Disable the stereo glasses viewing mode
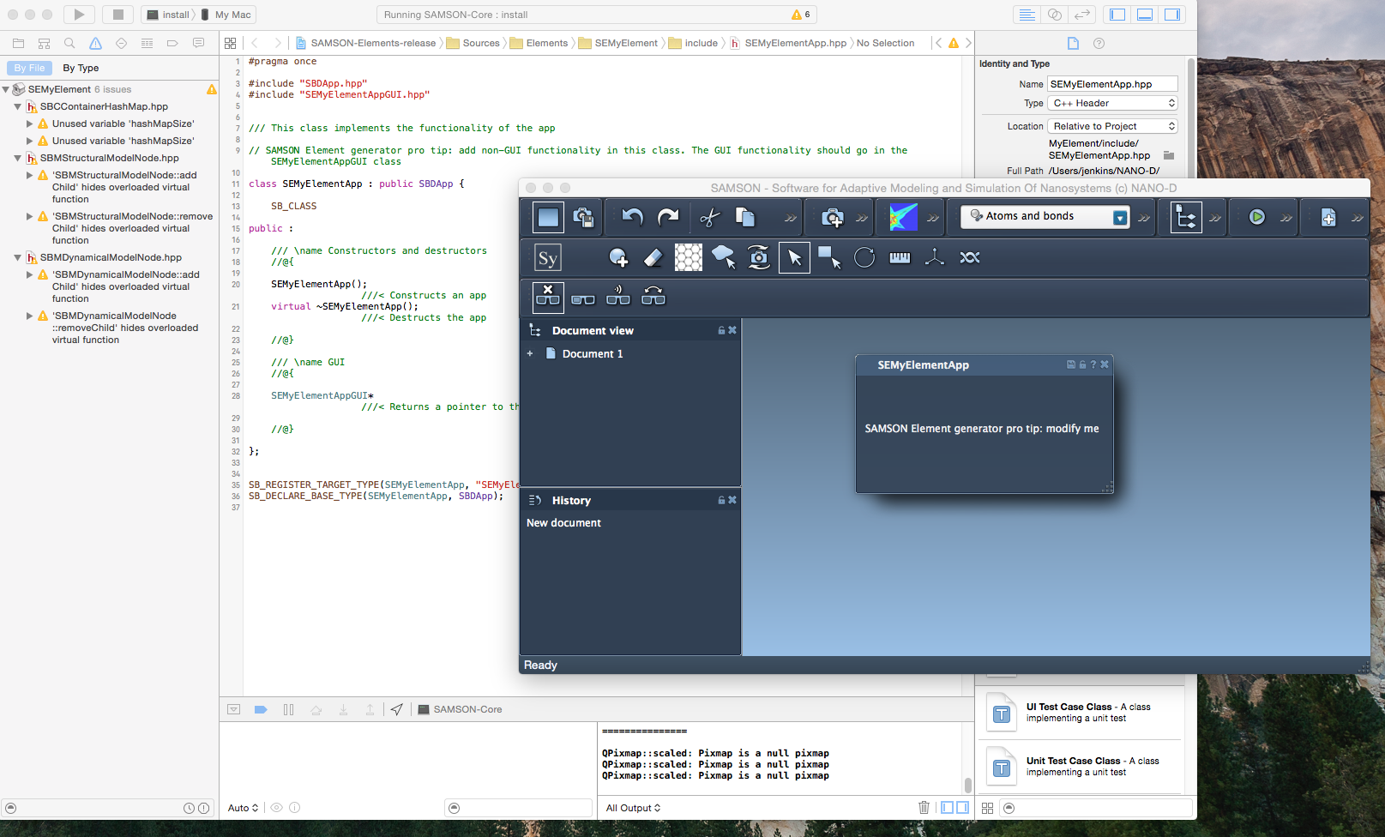 [547, 297]
